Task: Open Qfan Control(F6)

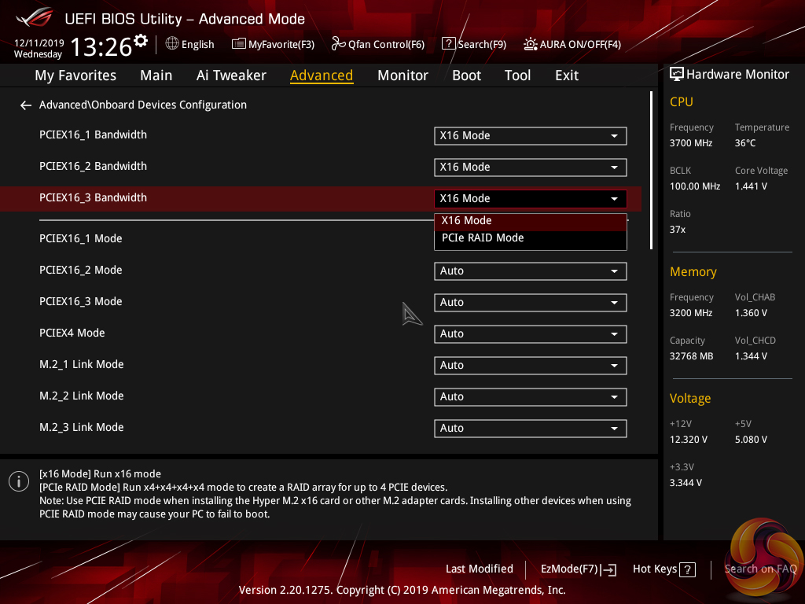Action: click(378, 44)
